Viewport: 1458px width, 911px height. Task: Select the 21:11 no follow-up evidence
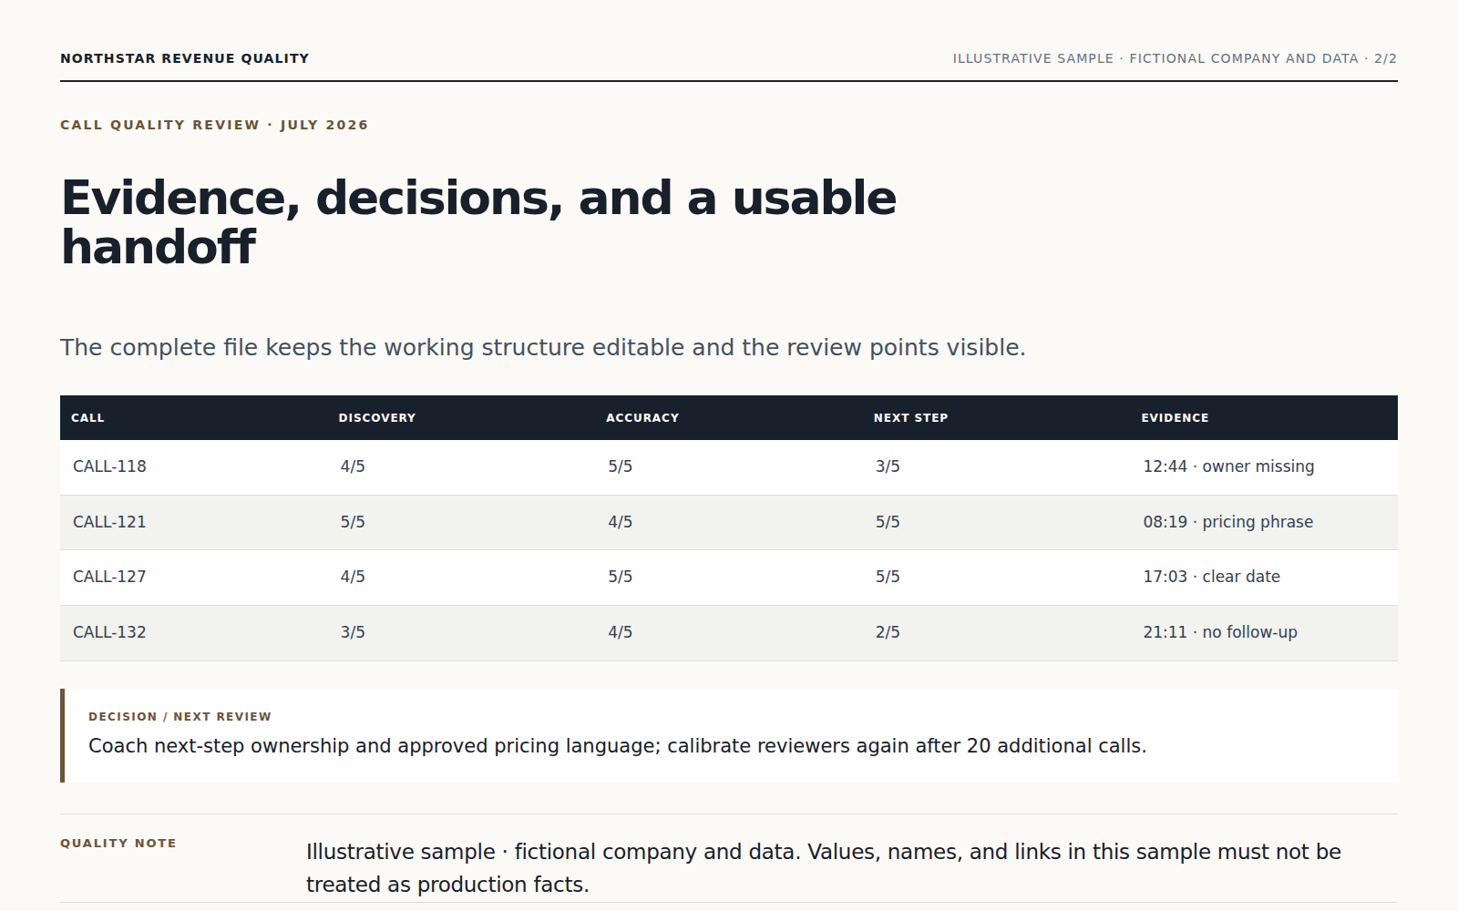tap(1219, 632)
